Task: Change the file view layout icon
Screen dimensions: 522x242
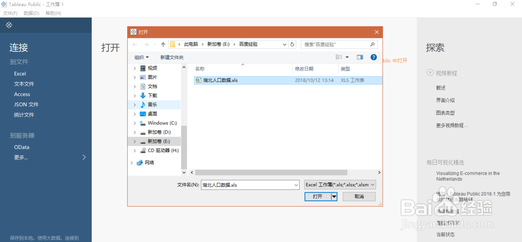Action: pos(339,57)
